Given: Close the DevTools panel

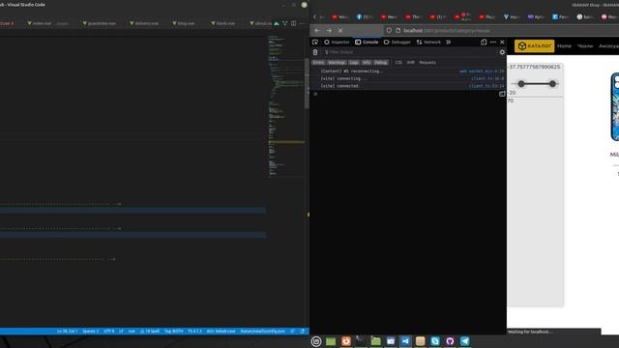Looking at the screenshot, I should pos(502,43).
